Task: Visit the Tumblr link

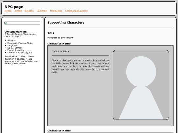Action: [x=18, y=11]
